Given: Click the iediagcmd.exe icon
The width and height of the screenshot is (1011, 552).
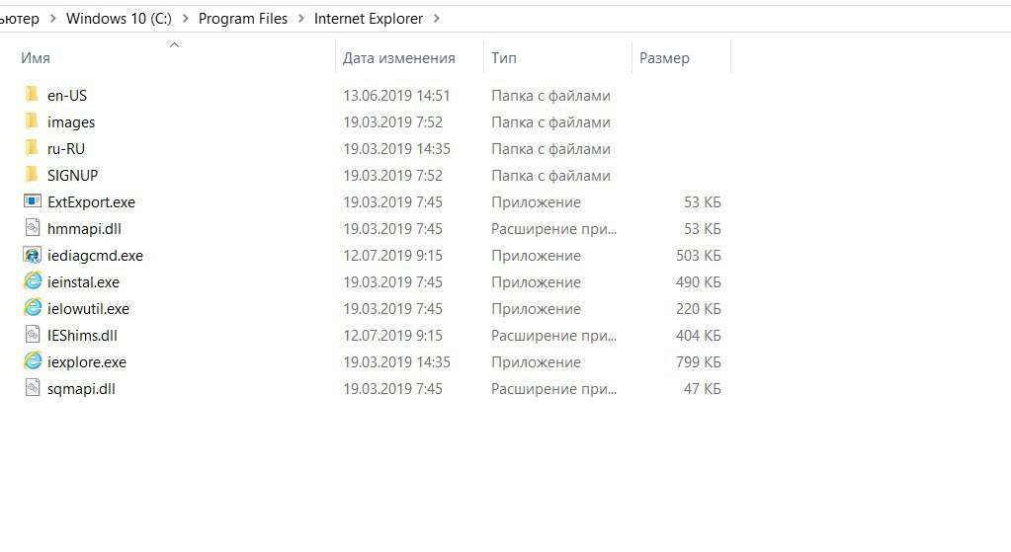Looking at the screenshot, I should point(33,255).
